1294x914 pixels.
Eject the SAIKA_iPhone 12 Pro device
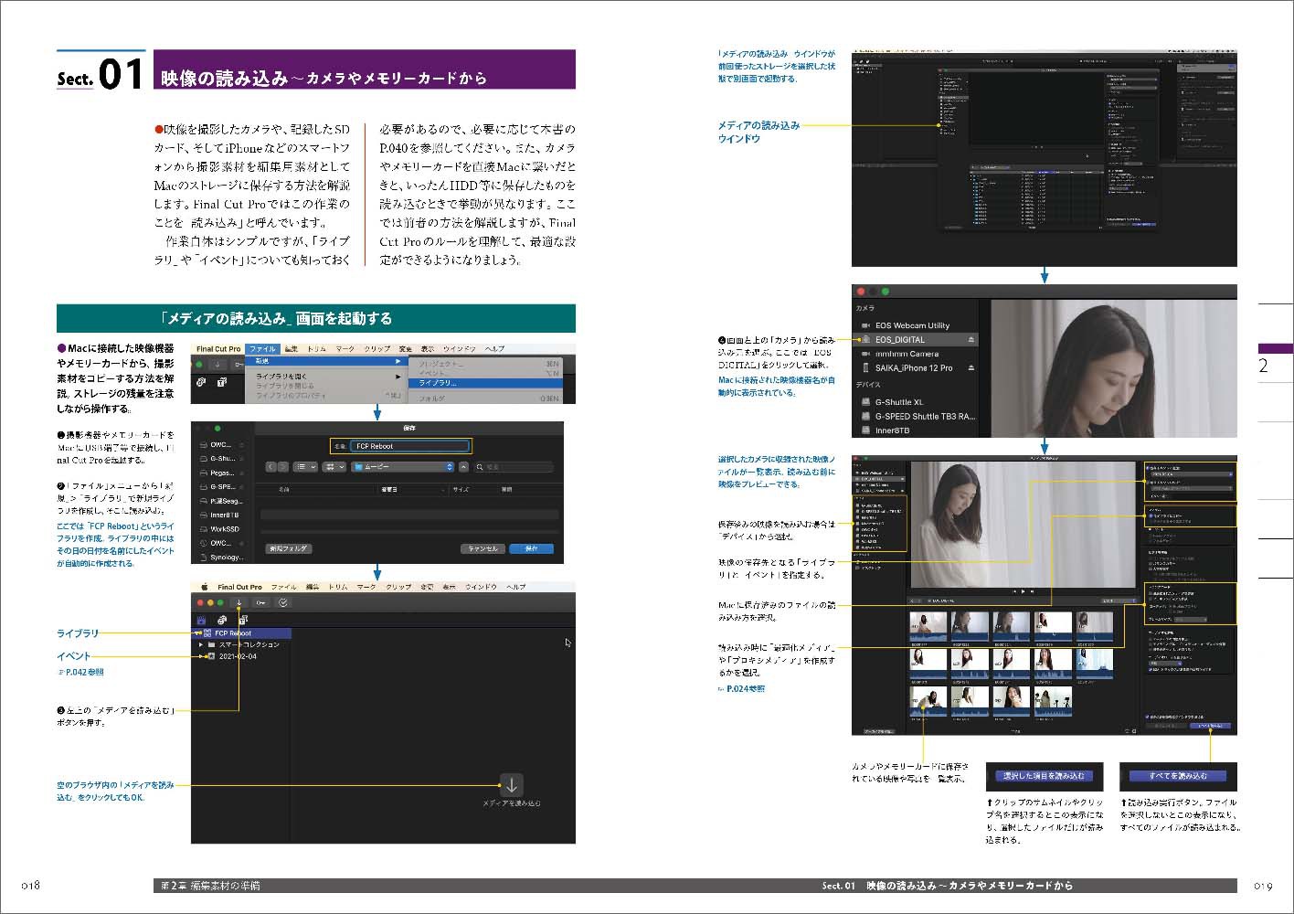(970, 368)
